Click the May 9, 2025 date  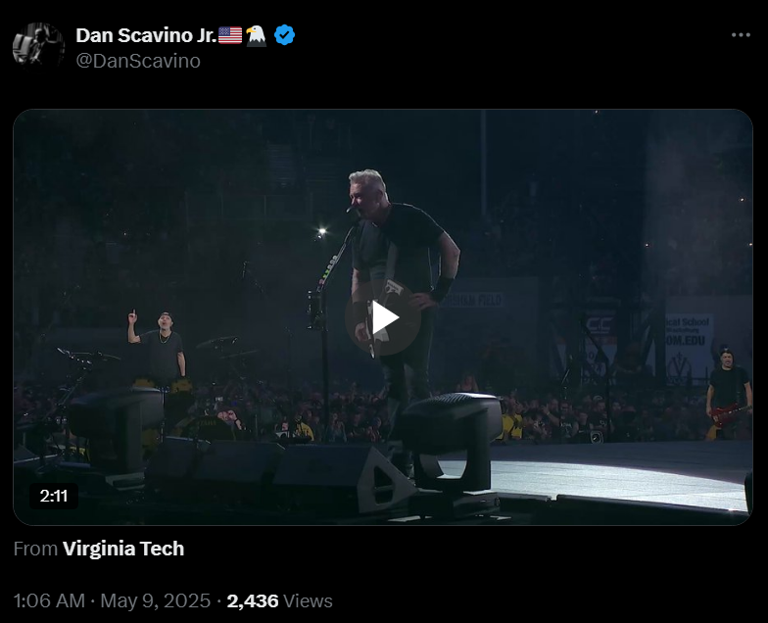click(x=155, y=601)
